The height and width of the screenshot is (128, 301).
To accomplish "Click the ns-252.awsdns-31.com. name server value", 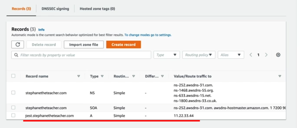I will click(x=193, y=85).
